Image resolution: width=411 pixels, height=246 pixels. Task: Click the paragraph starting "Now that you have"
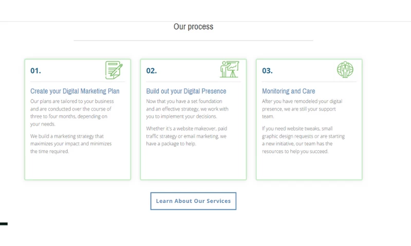(187, 109)
